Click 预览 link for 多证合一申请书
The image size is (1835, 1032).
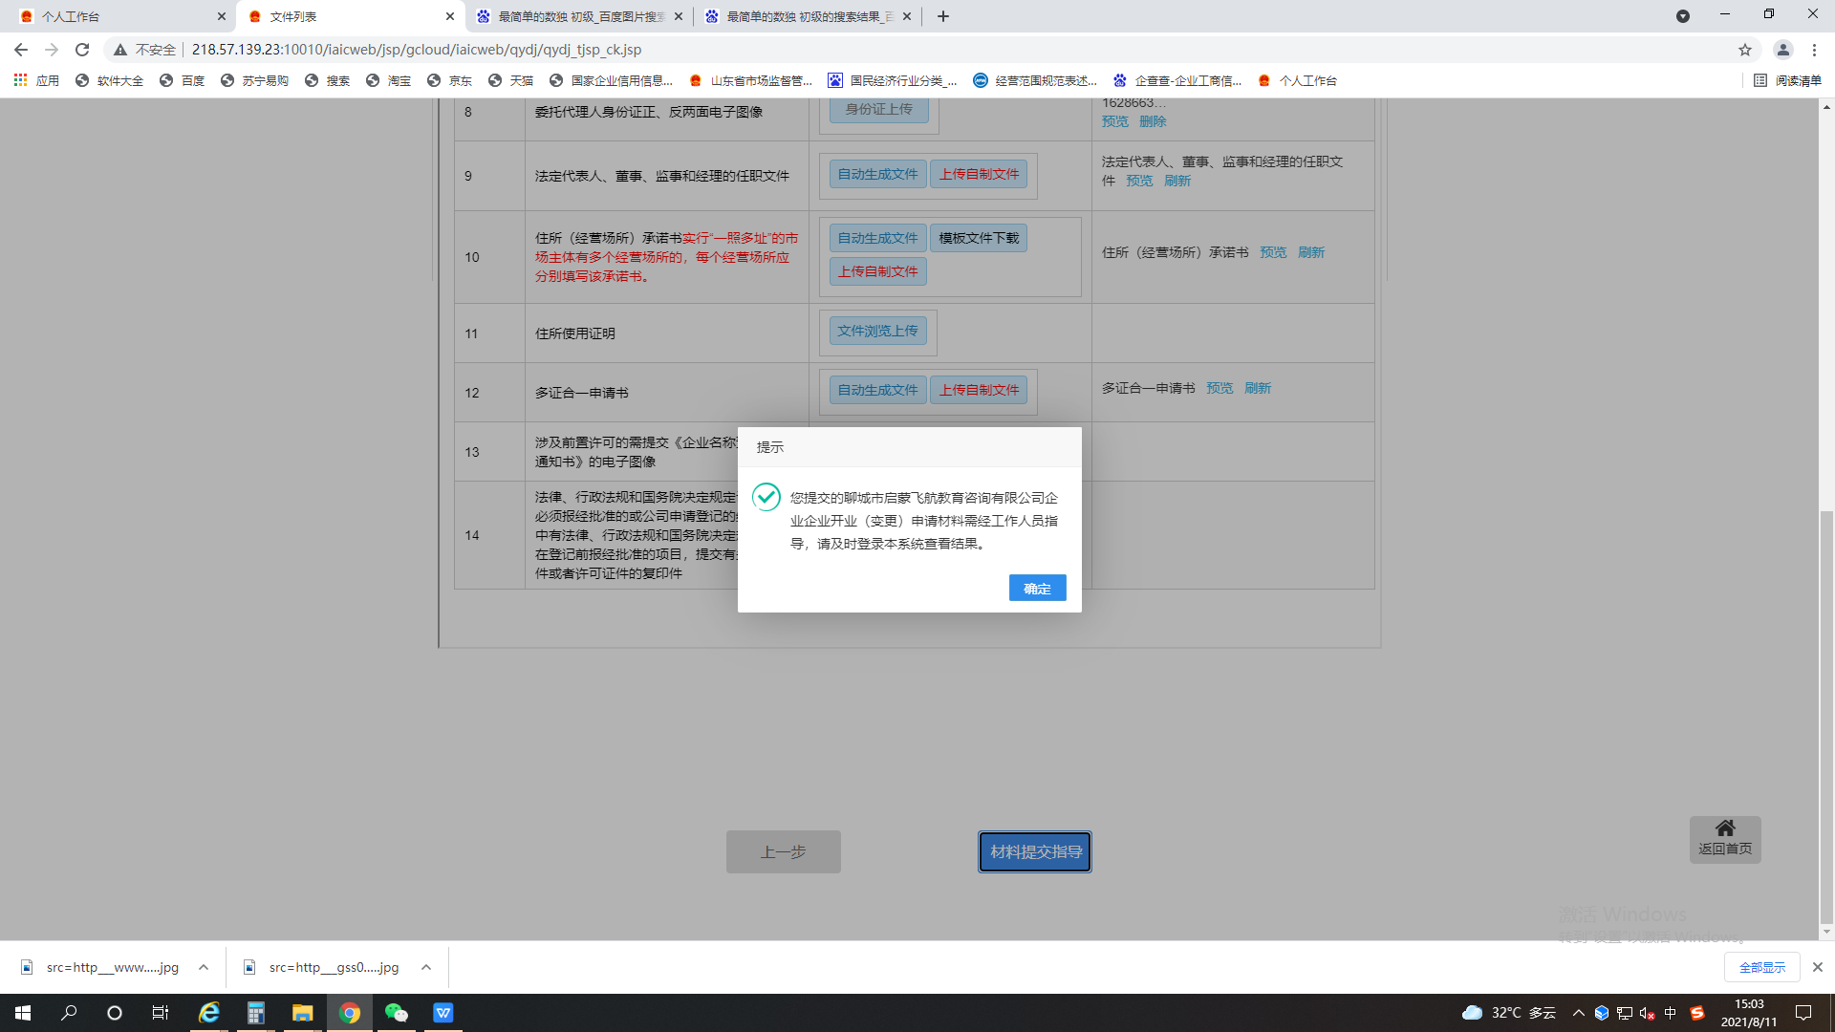[x=1220, y=388]
